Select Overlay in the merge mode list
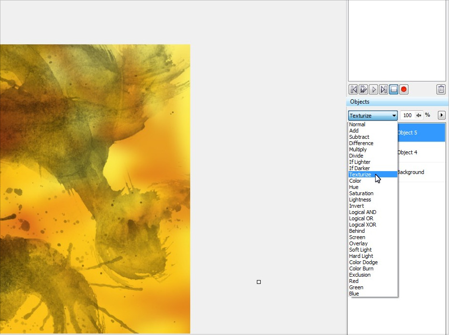Viewport: 449px width, 335px height. pyautogui.click(x=358, y=243)
